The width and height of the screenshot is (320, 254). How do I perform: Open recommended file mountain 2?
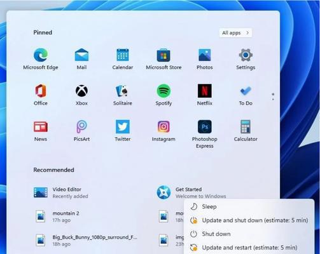click(x=57, y=217)
